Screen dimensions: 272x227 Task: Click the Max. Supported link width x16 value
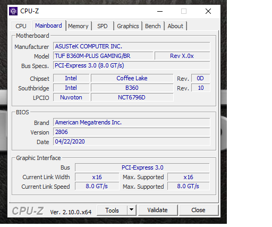189,177
